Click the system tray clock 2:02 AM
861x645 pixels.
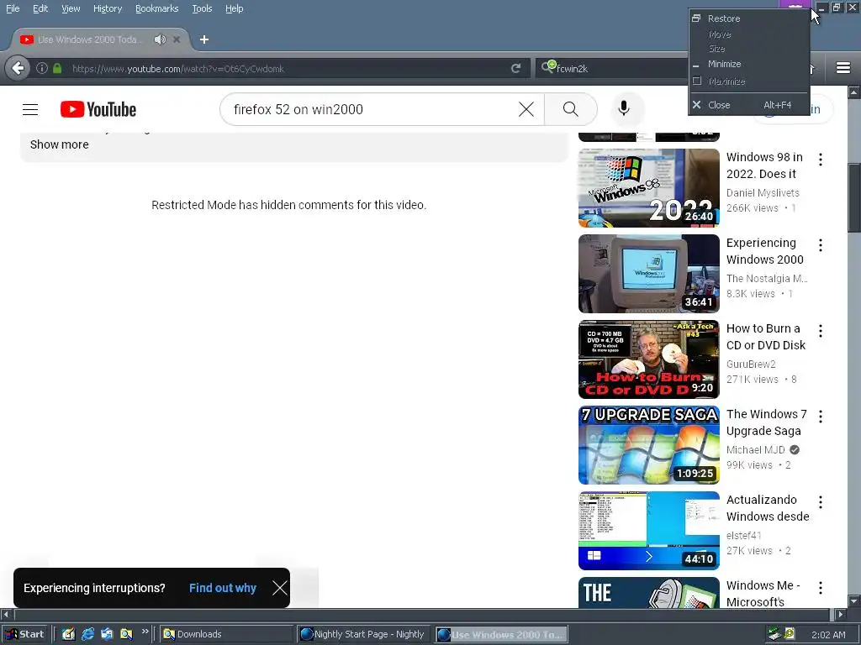pyautogui.click(x=828, y=635)
